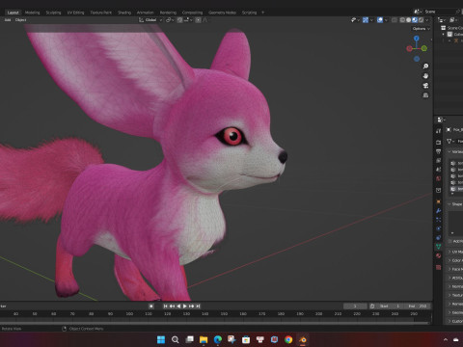Image resolution: width=463 pixels, height=347 pixels.
Task: Play the animation forward
Action: pos(185,307)
